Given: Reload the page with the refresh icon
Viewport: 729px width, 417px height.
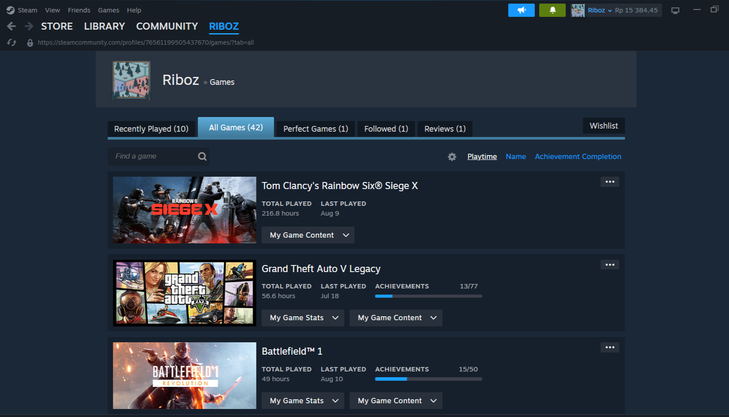Looking at the screenshot, I should pos(11,43).
